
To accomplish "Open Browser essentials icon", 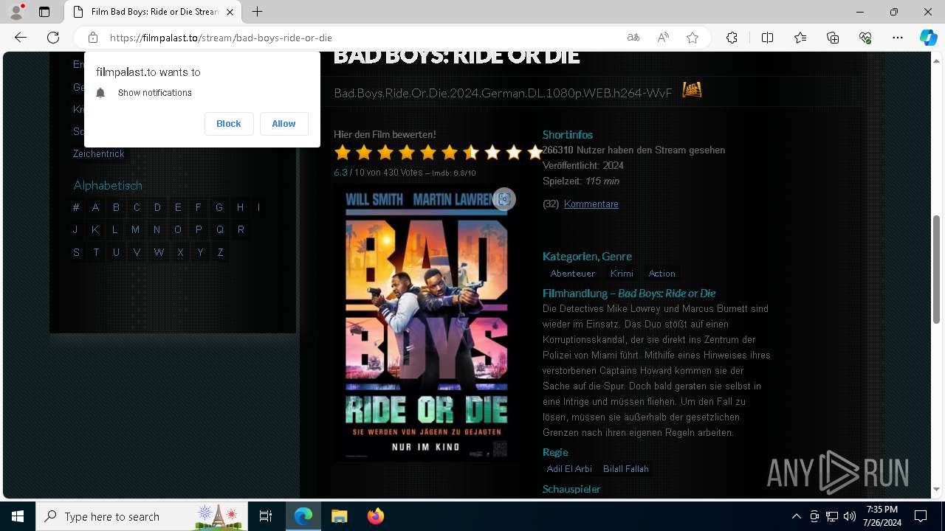I will (865, 38).
